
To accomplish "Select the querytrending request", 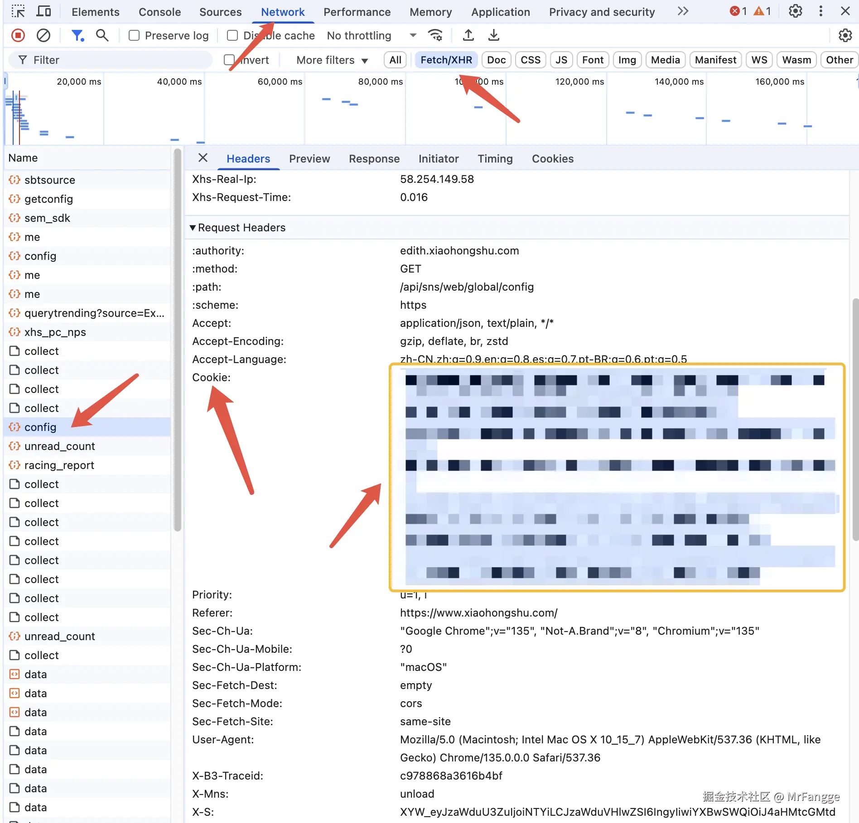I will (87, 313).
